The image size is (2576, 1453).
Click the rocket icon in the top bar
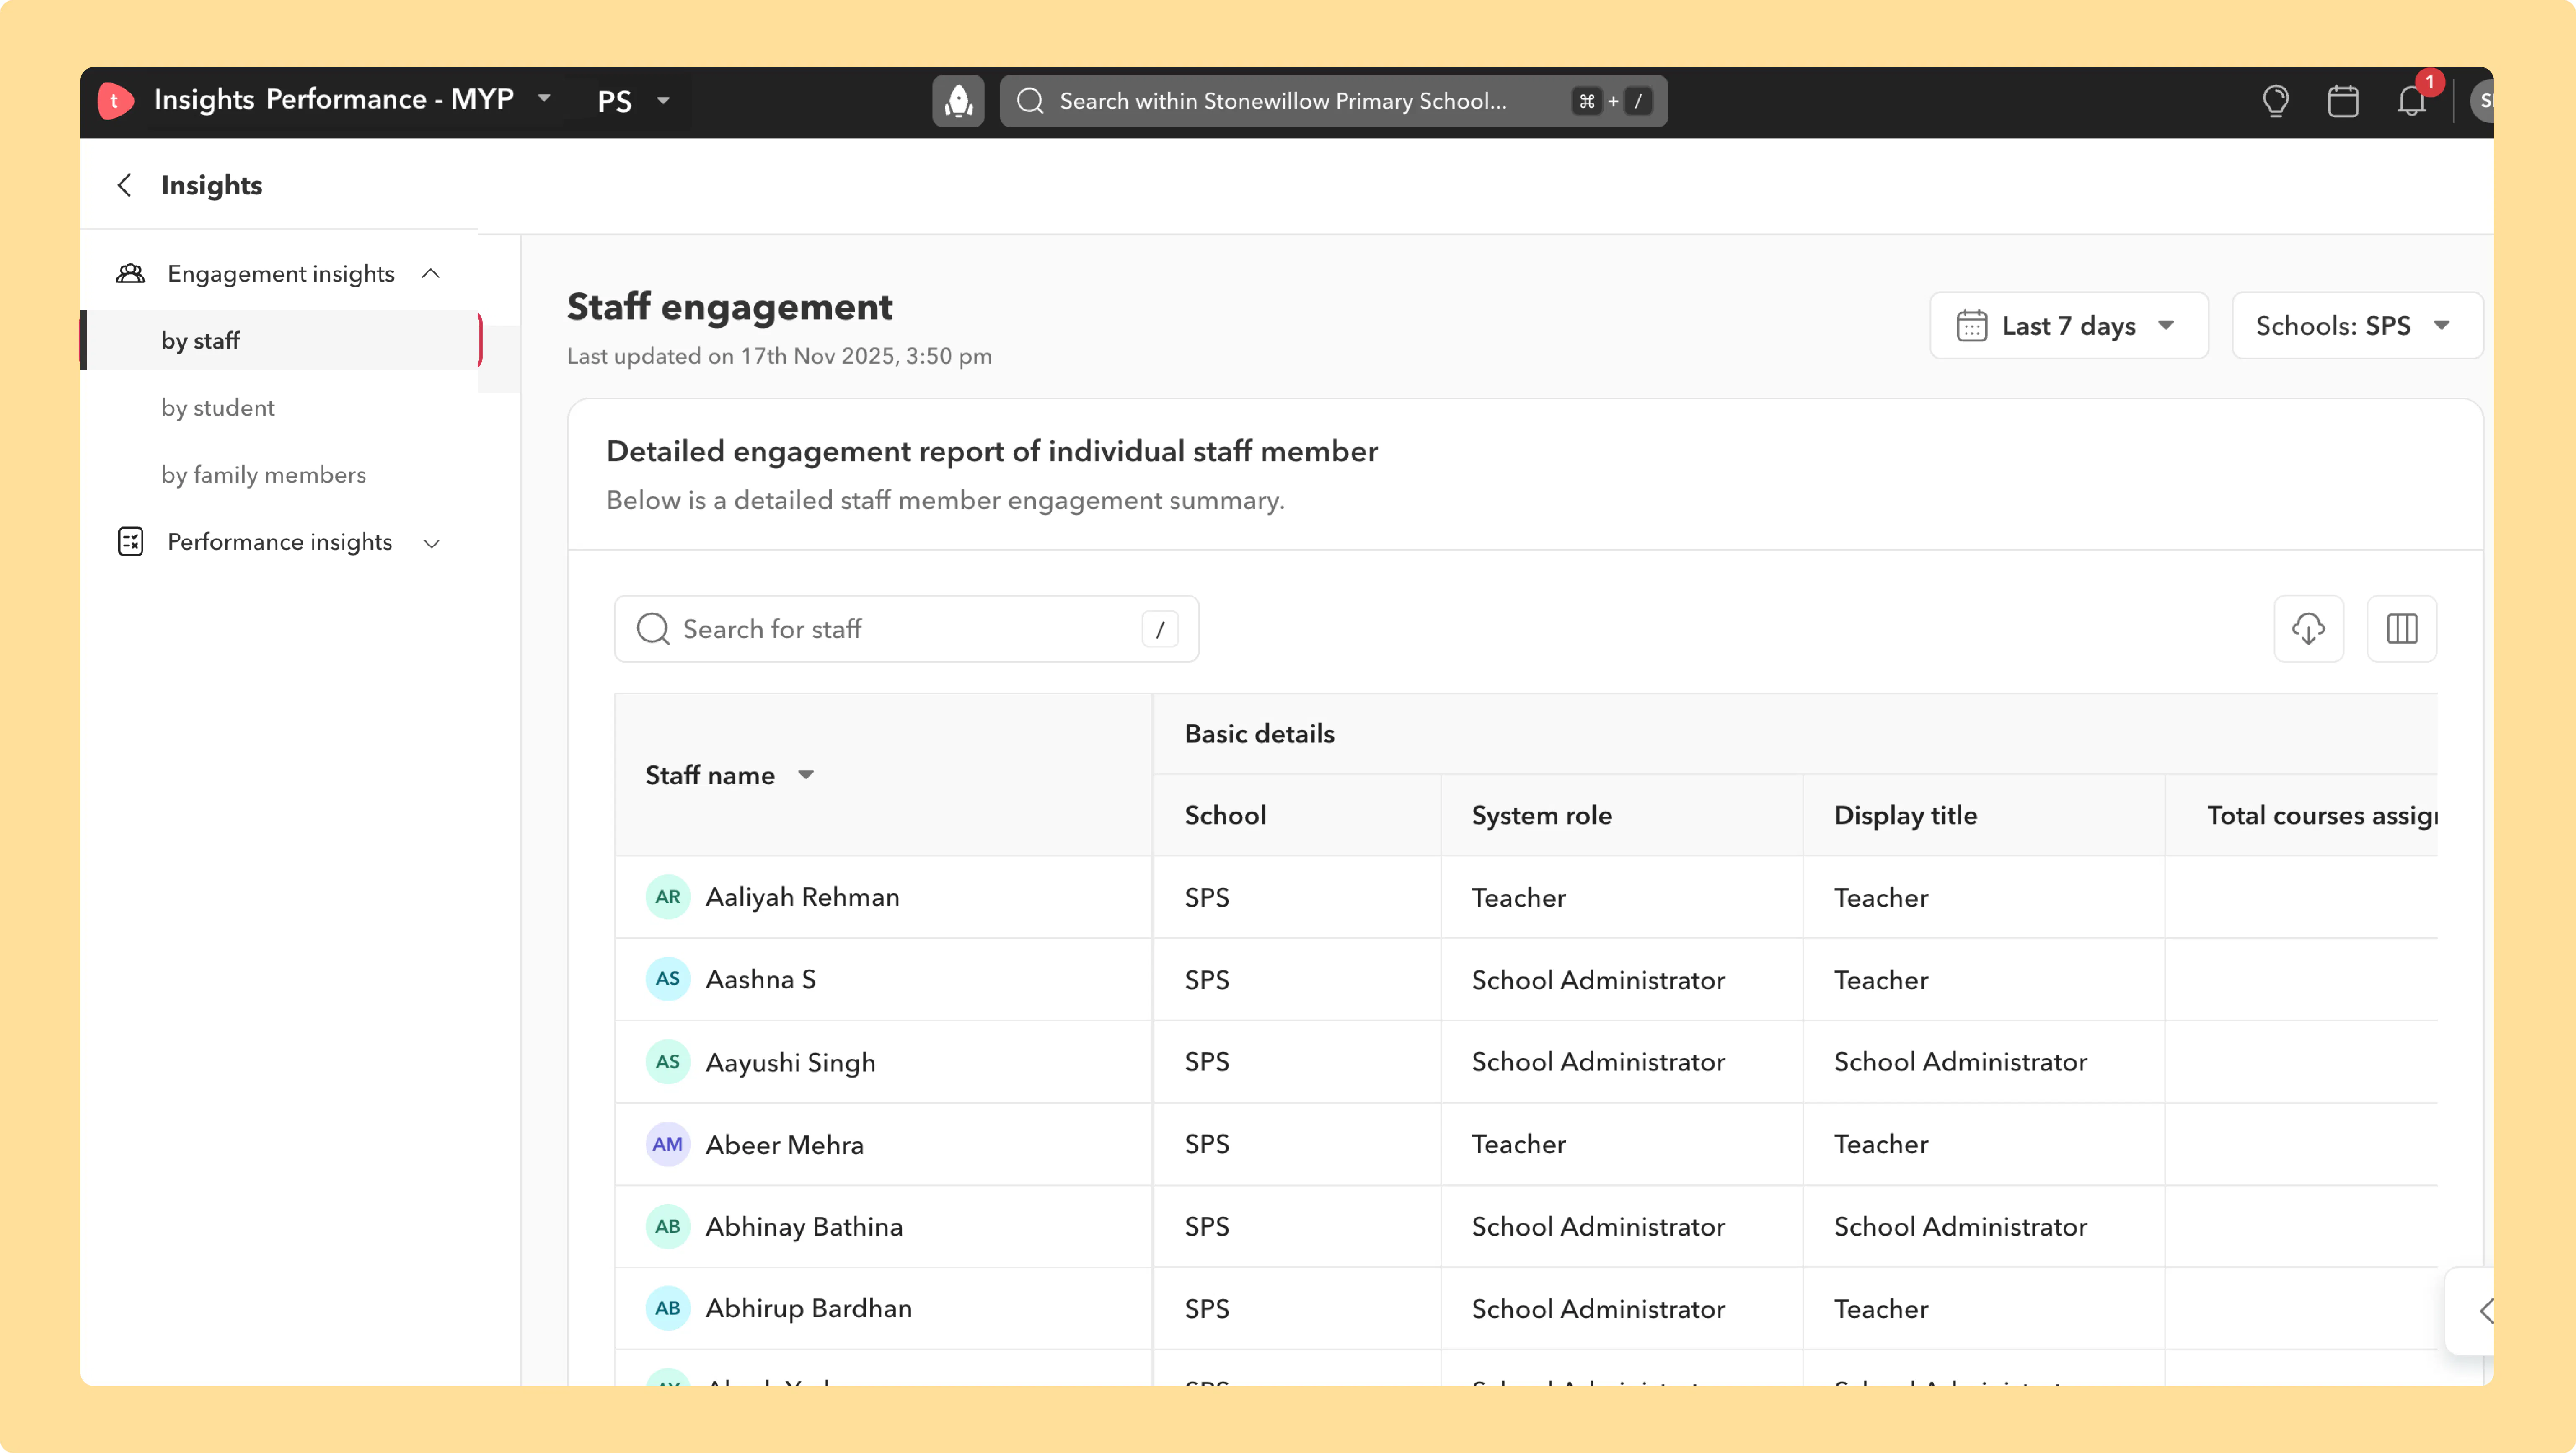pos(958,101)
